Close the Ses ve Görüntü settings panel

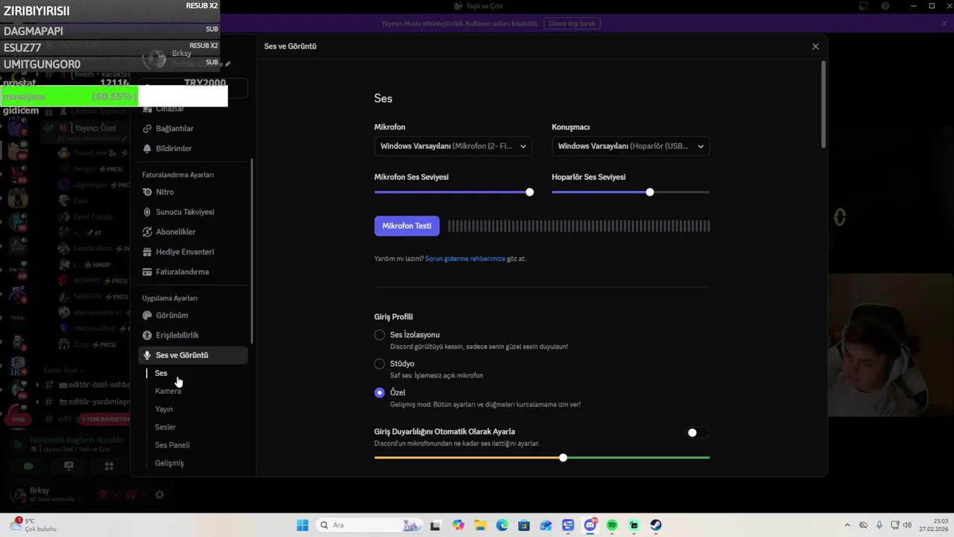815,46
